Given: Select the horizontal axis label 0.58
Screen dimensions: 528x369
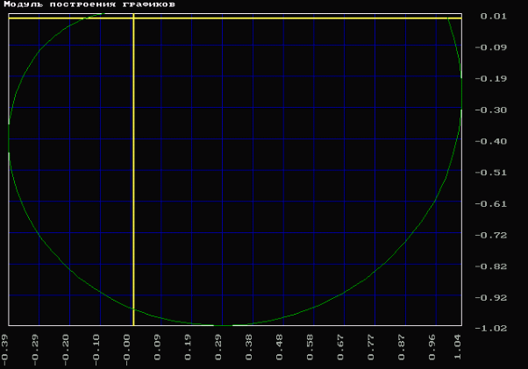Looking at the screenshot, I should (310, 347).
